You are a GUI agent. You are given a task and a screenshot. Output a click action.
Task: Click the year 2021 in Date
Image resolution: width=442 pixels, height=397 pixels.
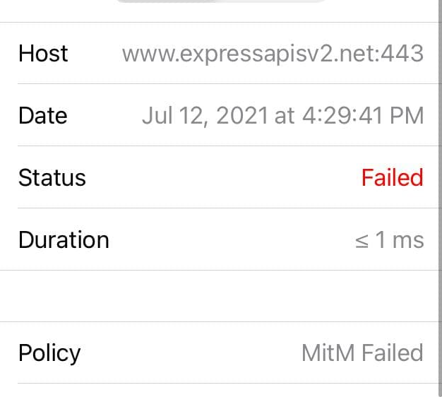[242, 116]
